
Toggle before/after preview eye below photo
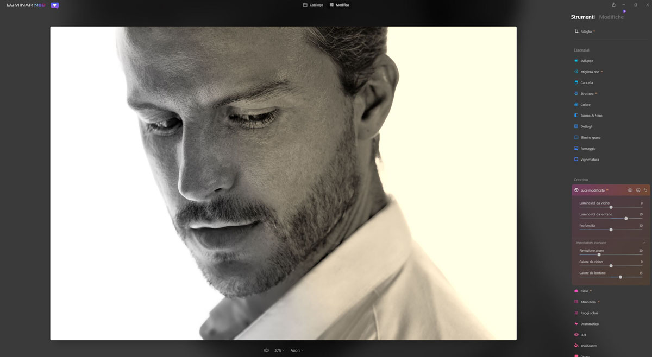(x=266, y=350)
